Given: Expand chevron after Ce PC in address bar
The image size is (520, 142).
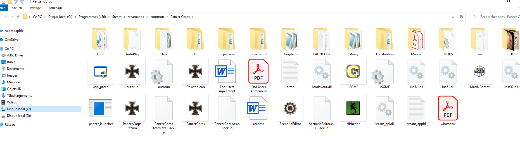Looking at the screenshot, I should 45,17.
